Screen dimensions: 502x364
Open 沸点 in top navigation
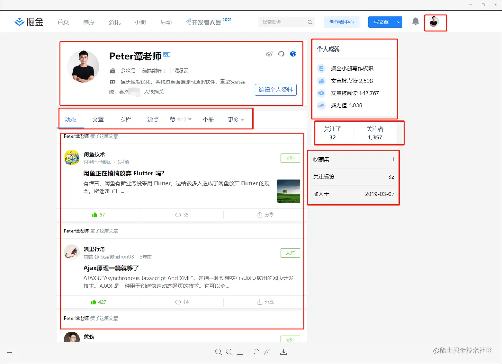pyautogui.click(x=89, y=22)
